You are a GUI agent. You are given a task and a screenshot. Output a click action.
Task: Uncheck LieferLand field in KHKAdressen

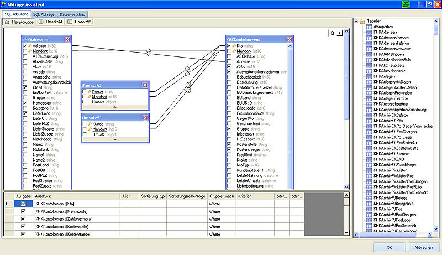(25, 113)
